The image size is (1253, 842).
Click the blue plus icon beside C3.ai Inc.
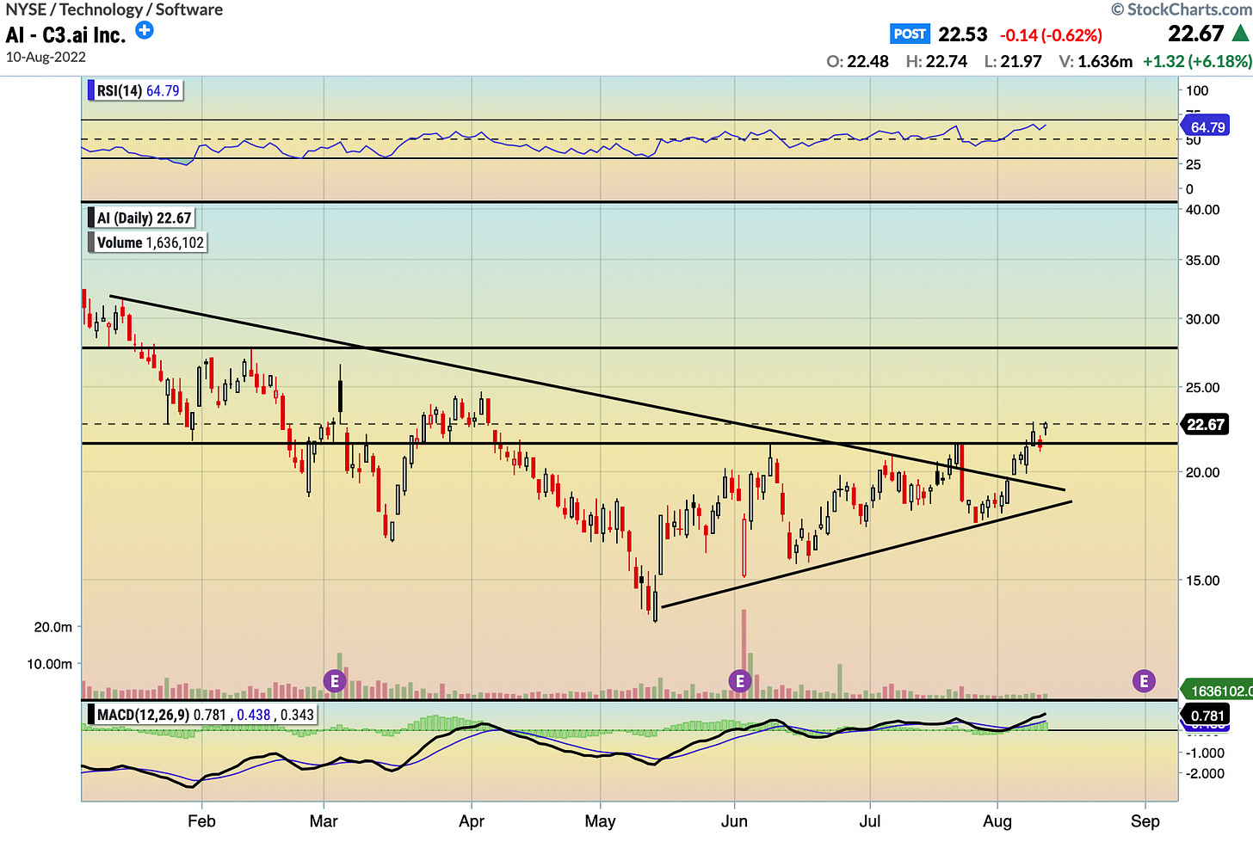point(145,31)
